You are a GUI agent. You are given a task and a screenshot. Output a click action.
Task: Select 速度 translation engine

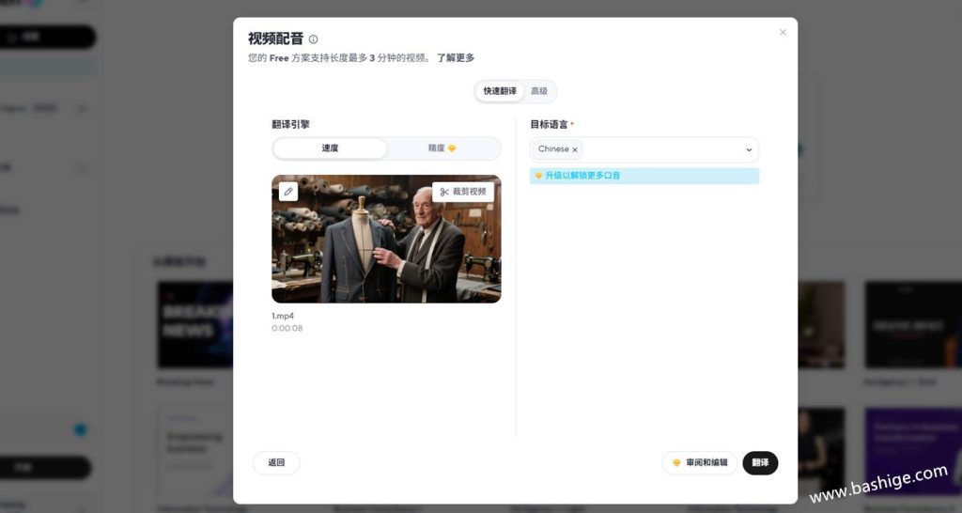click(330, 148)
